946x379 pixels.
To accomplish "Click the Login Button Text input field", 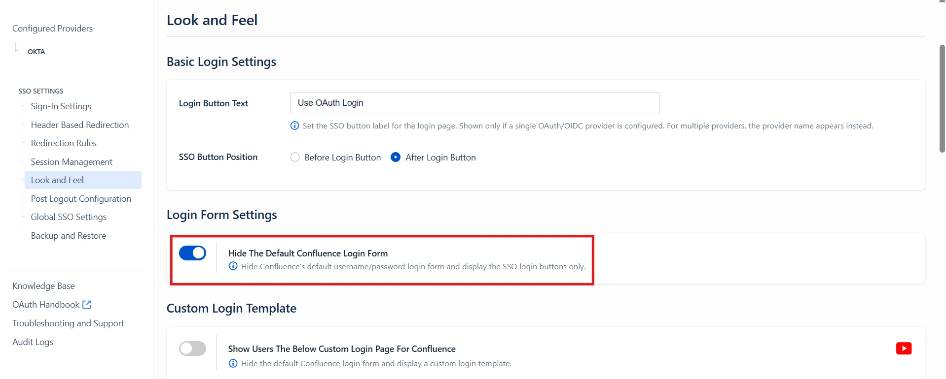I will pyautogui.click(x=474, y=103).
